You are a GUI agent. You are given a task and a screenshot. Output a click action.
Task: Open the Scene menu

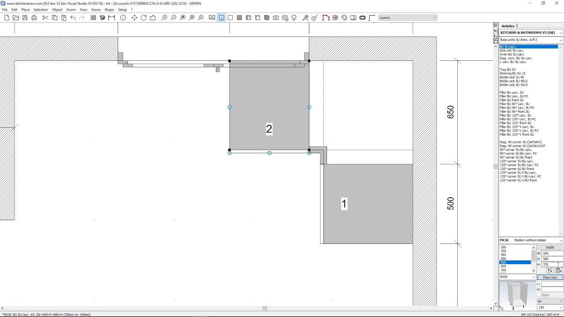pyautogui.click(x=96, y=10)
